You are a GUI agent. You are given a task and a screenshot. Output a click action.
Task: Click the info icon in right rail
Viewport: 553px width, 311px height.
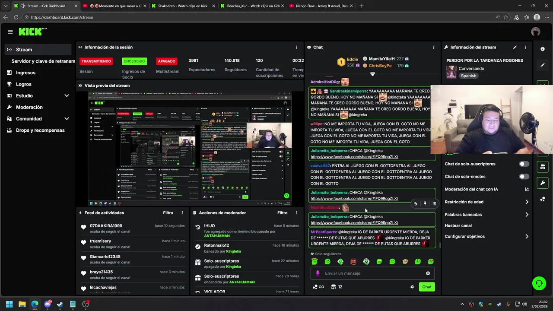pyautogui.click(x=543, y=49)
